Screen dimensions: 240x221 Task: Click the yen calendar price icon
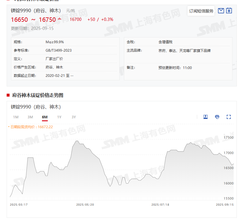(229, 11)
